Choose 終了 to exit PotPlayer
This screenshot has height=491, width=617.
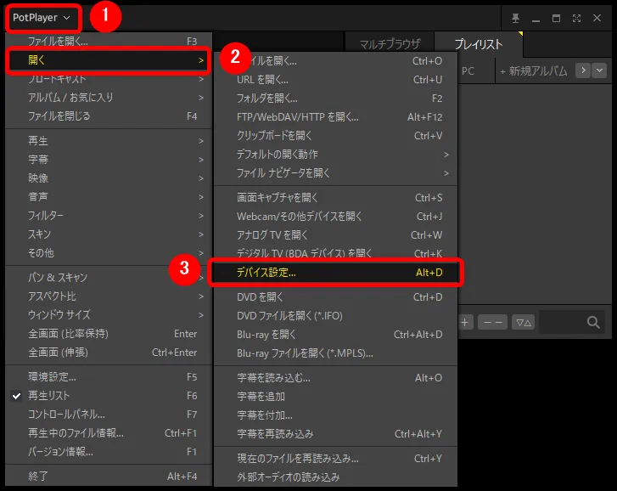pos(109,477)
